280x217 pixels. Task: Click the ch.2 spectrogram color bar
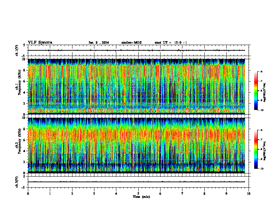click(x=256, y=149)
